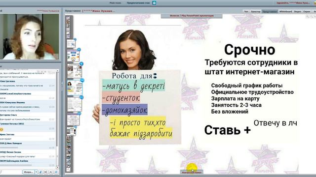Screen dimensions: 316x177
Task: Open the Экран tab
Action: coord(307,11)
